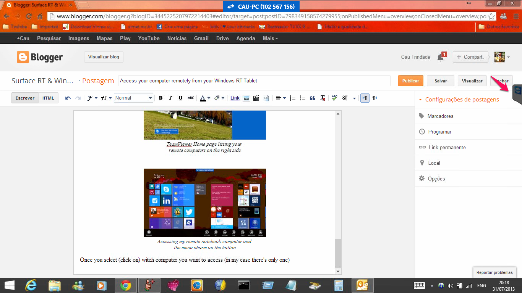This screenshot has width=522, height=293.
Task: Open Pesquisar in the Google bar
Action: [x=49, y=38]
